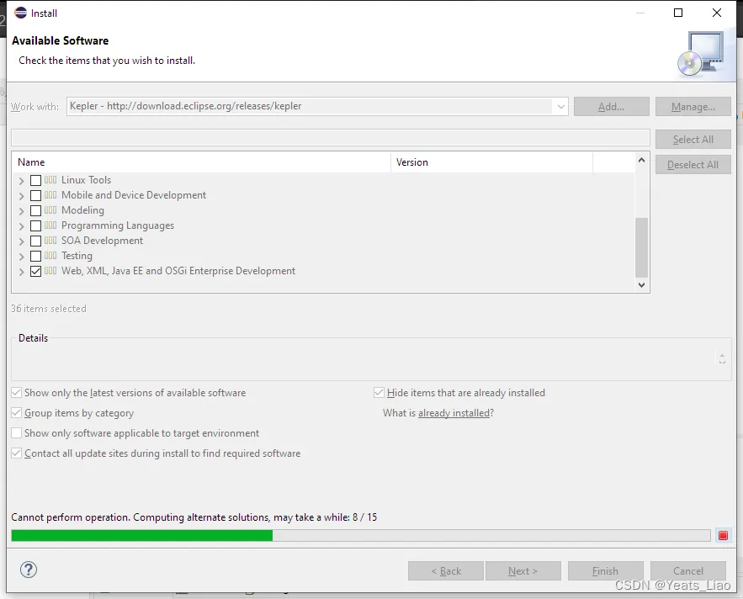Select the Linux Tools row text
Image resolution: width=743 pixels, height=599 pixels.
pos(86,180)
